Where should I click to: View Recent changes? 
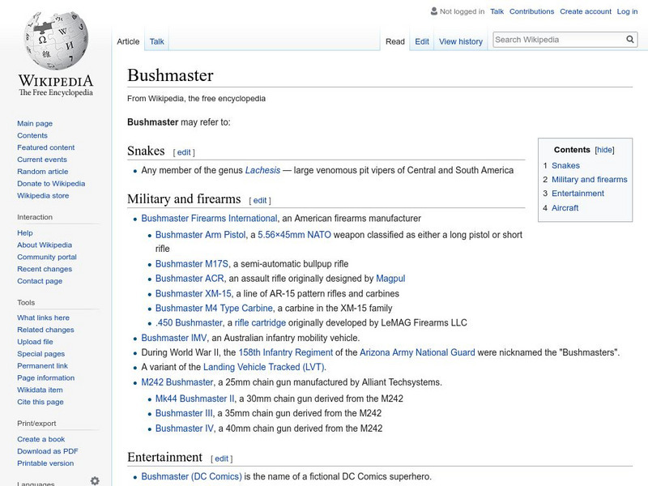[x=45, y=269]
